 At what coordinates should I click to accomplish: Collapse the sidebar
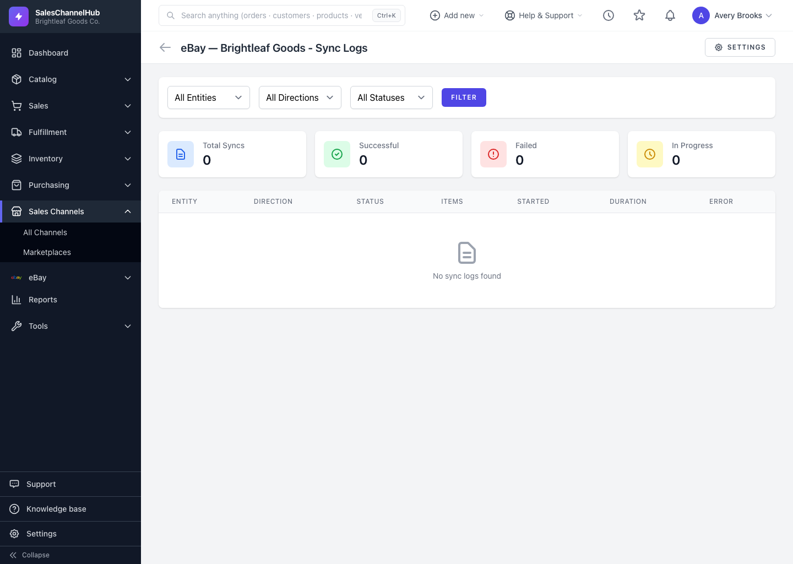(x=70, y=555)
